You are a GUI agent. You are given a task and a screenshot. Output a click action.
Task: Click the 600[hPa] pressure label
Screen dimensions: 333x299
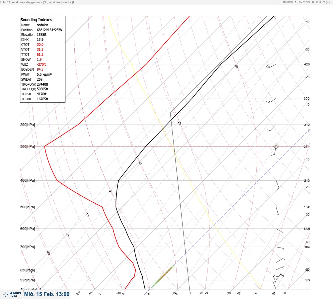[28, 229]
